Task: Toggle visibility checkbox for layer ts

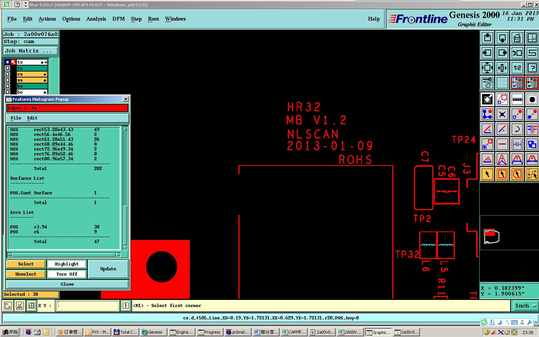Action: (x=7, y=68)
